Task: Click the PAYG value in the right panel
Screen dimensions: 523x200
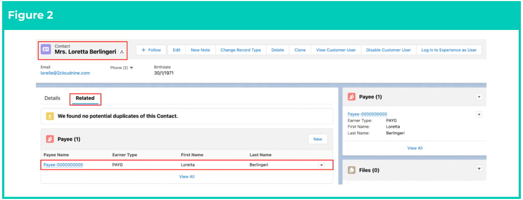Action: [x=392, y=120]
